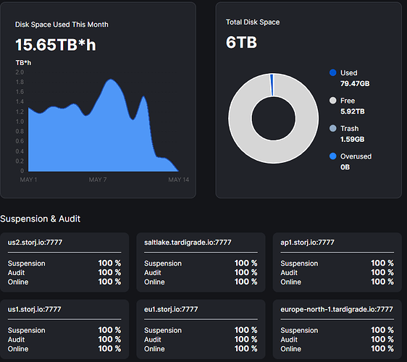Image resolution: width=407 pixels, height=362 pixels.
Task: Select the europe-north-1.tardigrade.io:7777 satellite title
Action: click(x=337, y=309)
